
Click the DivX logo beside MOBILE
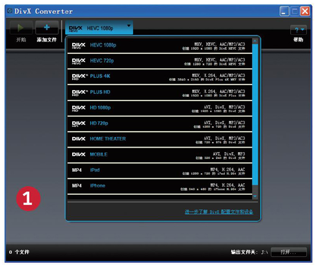(78, 155)
